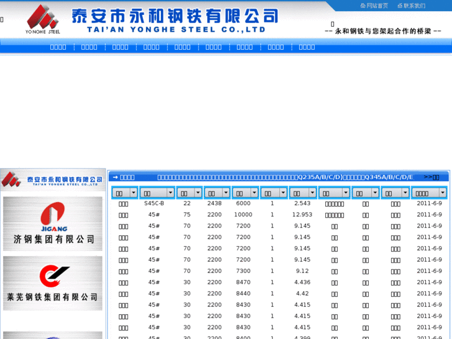Image resolution: width=452 pixels, height=339 pixels.
Task: Open the filter dropdown directly left of the date dropdown
Action: pyautogui.click(x=395, y=193)
